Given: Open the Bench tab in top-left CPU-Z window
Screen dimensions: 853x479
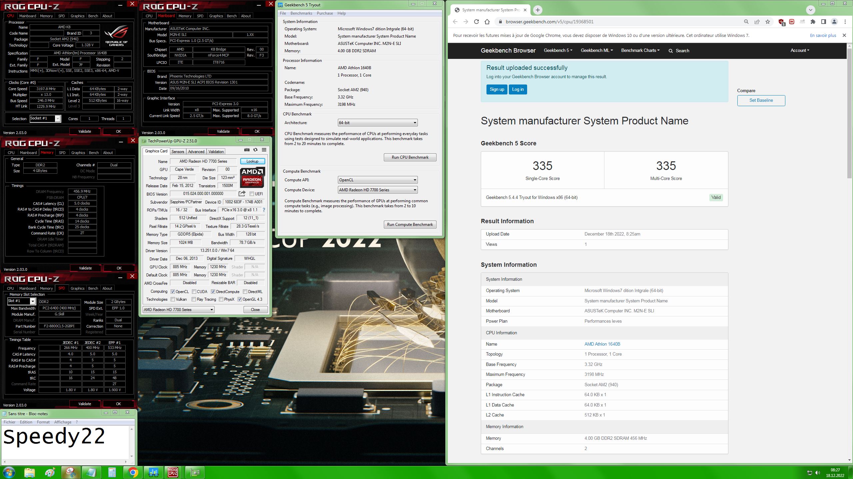Looking at the screenshot, I should [x=93, y=16].
